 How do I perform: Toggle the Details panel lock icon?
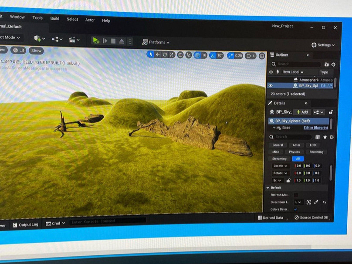pos(331,112)
